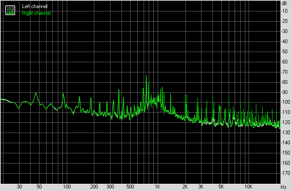
Task: Click the -10 dB scale label
Action: pos(284,11)
